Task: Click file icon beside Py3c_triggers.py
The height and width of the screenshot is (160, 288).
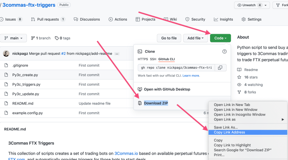Action: coord(6,84)
